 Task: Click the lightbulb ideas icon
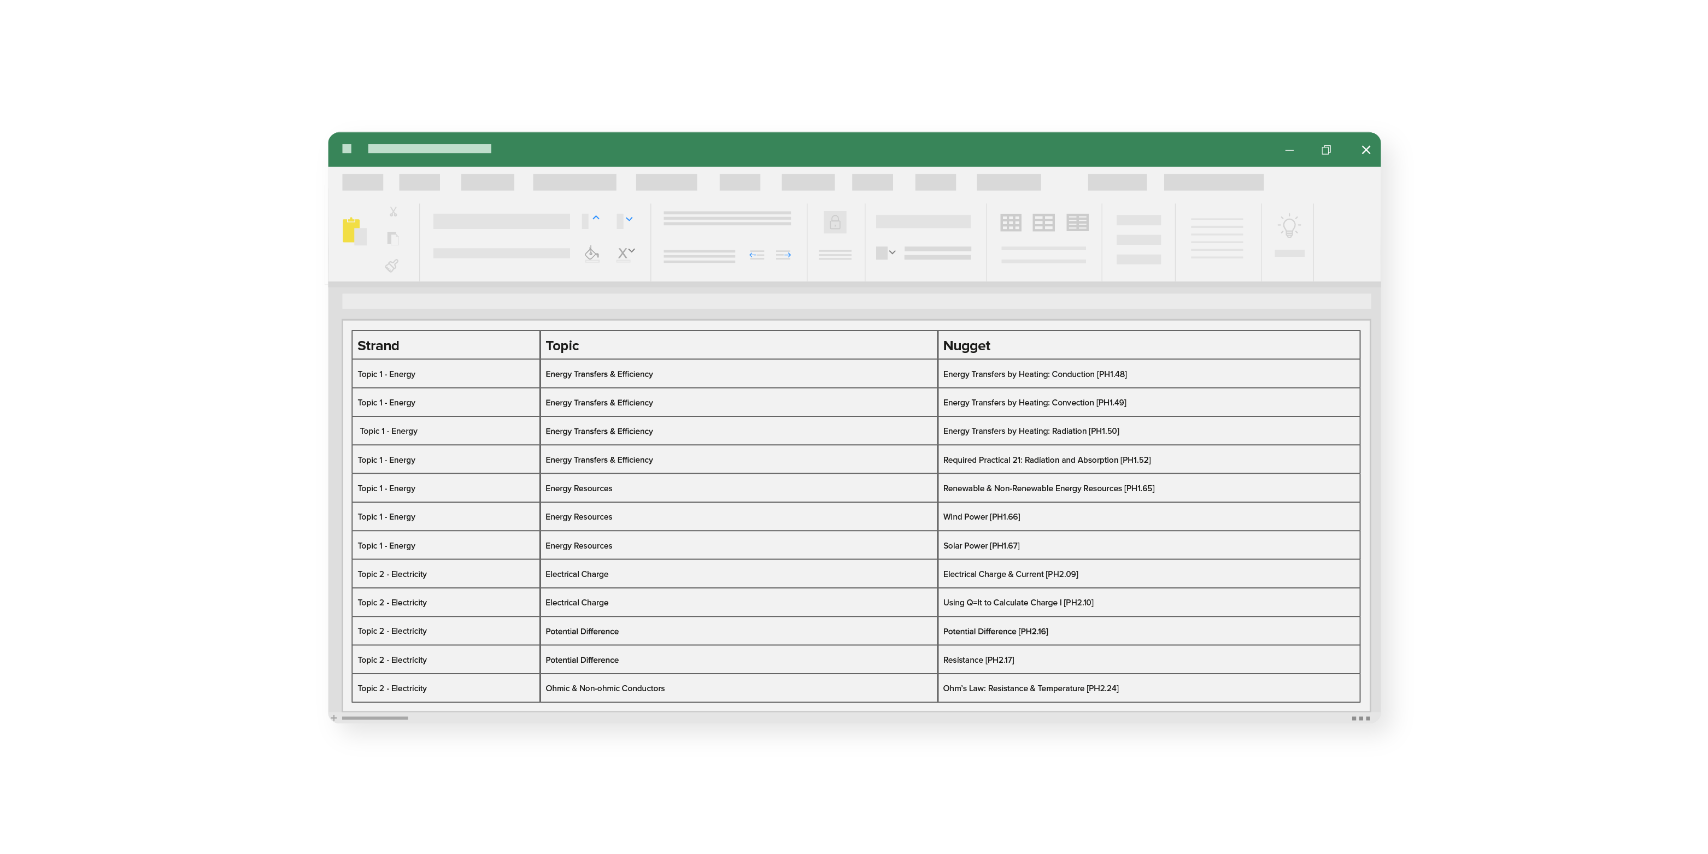pos(1289,226)
